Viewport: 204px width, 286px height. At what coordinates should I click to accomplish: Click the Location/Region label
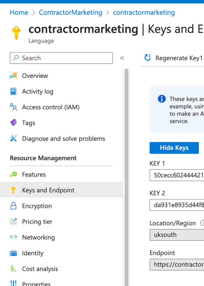[173, 223]
